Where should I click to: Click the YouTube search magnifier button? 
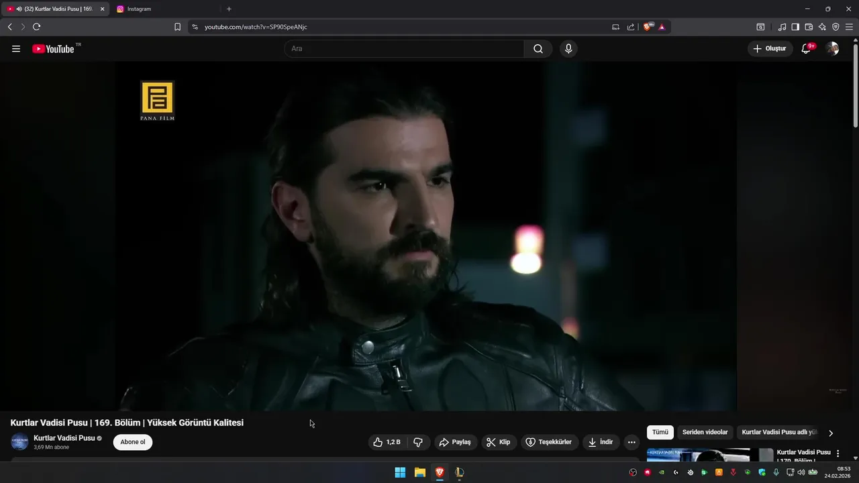[x=538, y=49]
